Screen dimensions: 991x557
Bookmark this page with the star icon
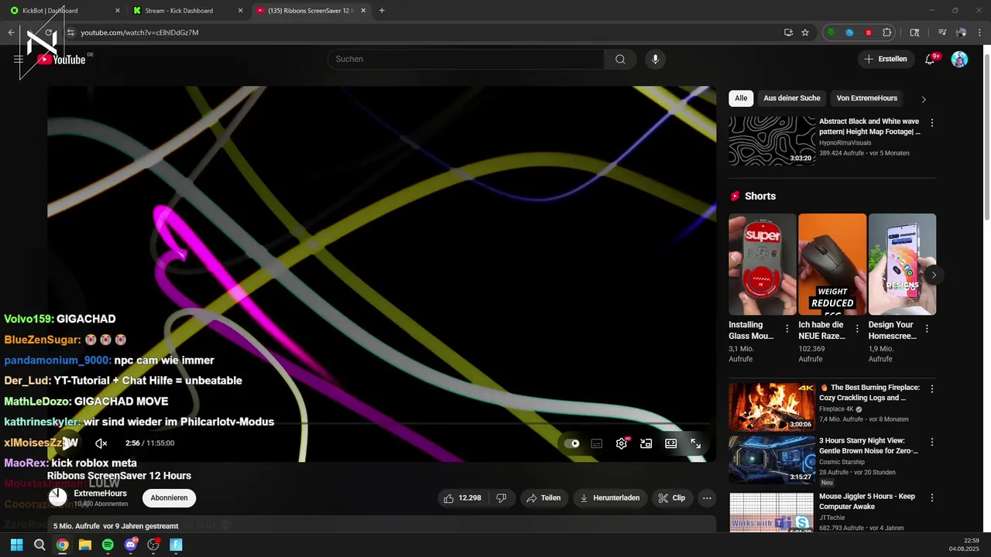click(x=805, y=32)
